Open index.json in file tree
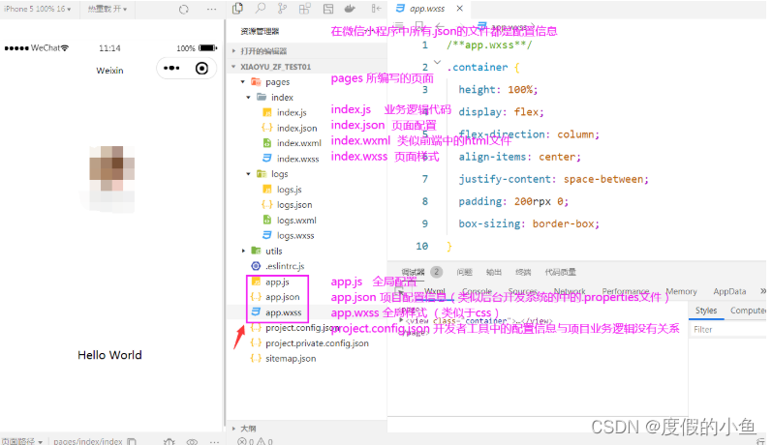Viewport: 772px width, 445px height. (x=296, y=128)
